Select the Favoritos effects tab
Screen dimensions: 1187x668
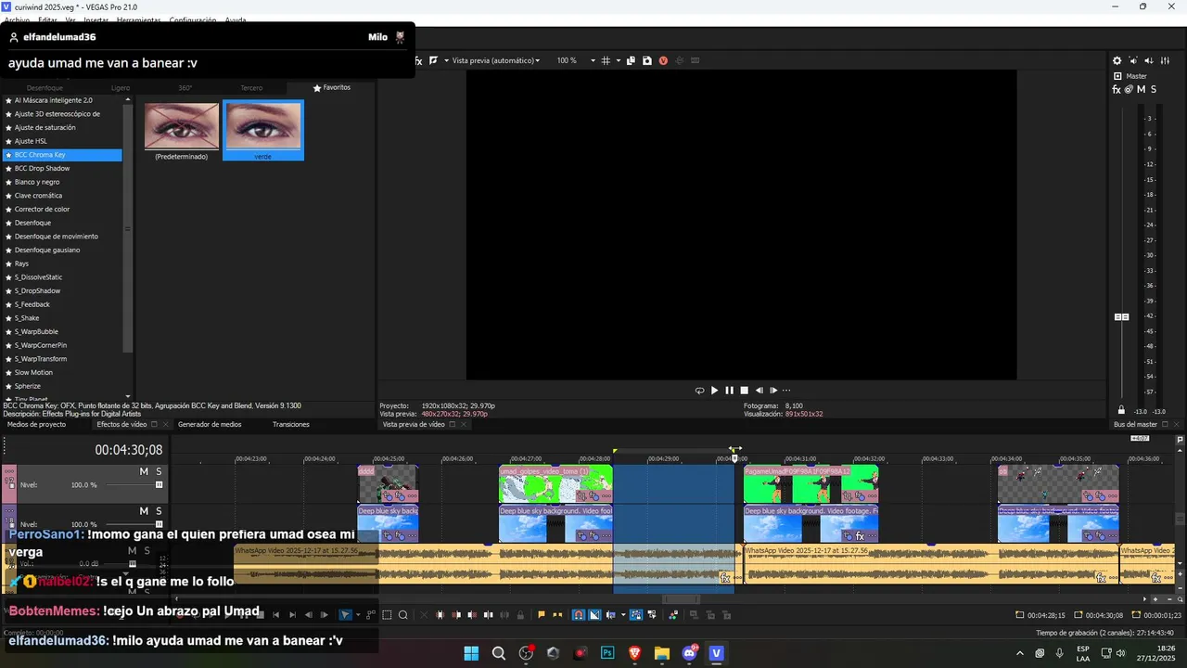click(x=332, y=87)
